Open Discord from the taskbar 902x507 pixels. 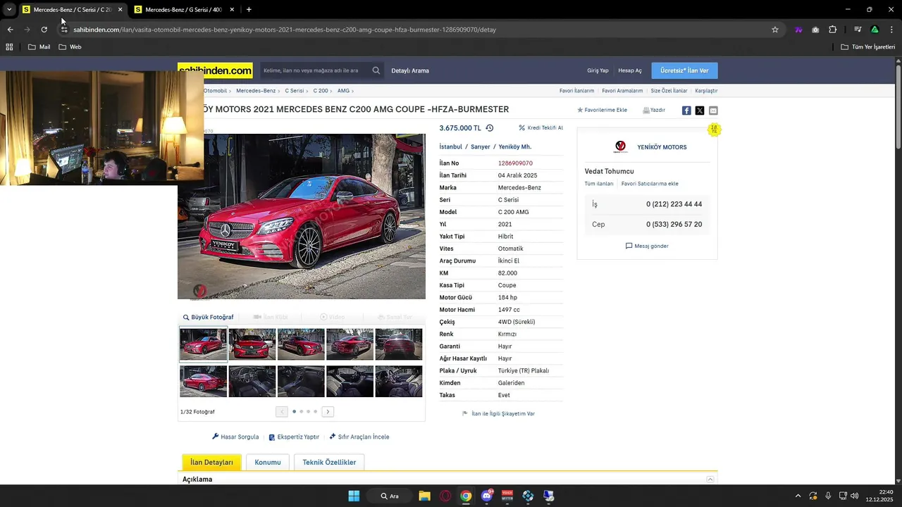tap(486, 496)
